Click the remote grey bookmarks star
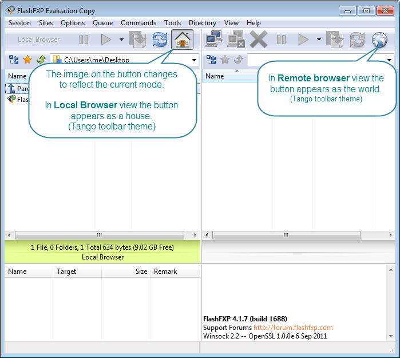The width and height of the screenshot is (400, 358). pos(225,60)
